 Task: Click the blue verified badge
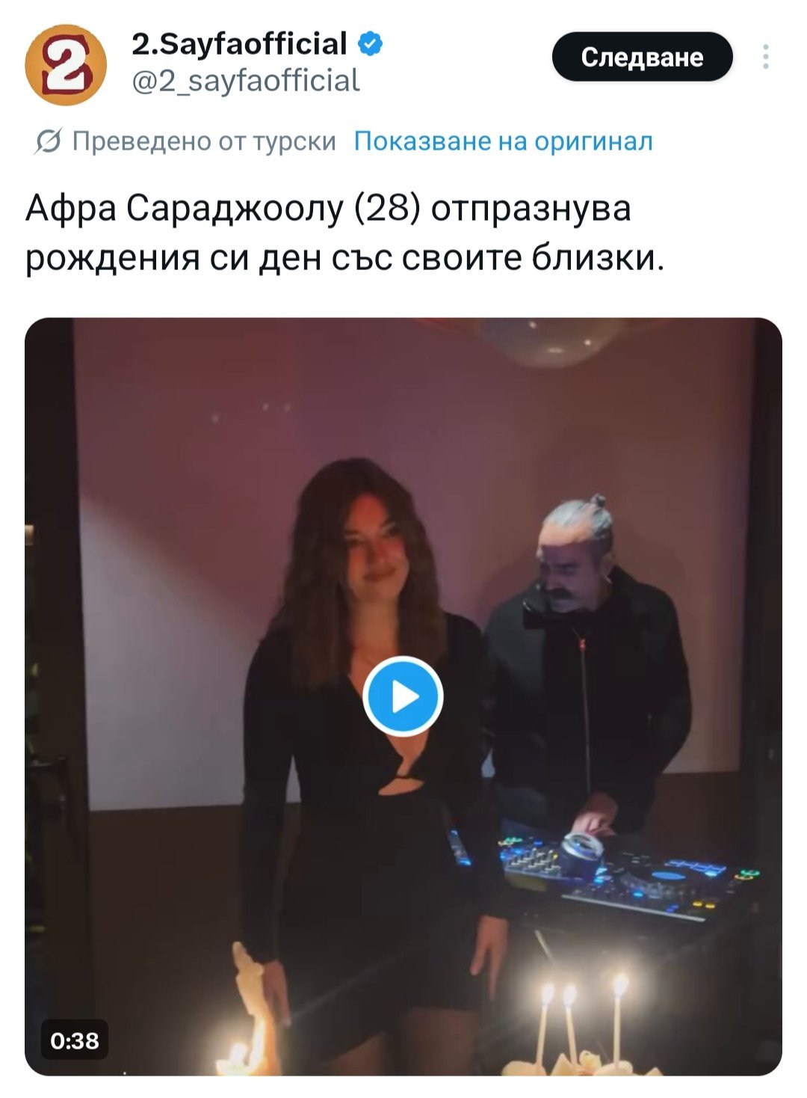371,43
